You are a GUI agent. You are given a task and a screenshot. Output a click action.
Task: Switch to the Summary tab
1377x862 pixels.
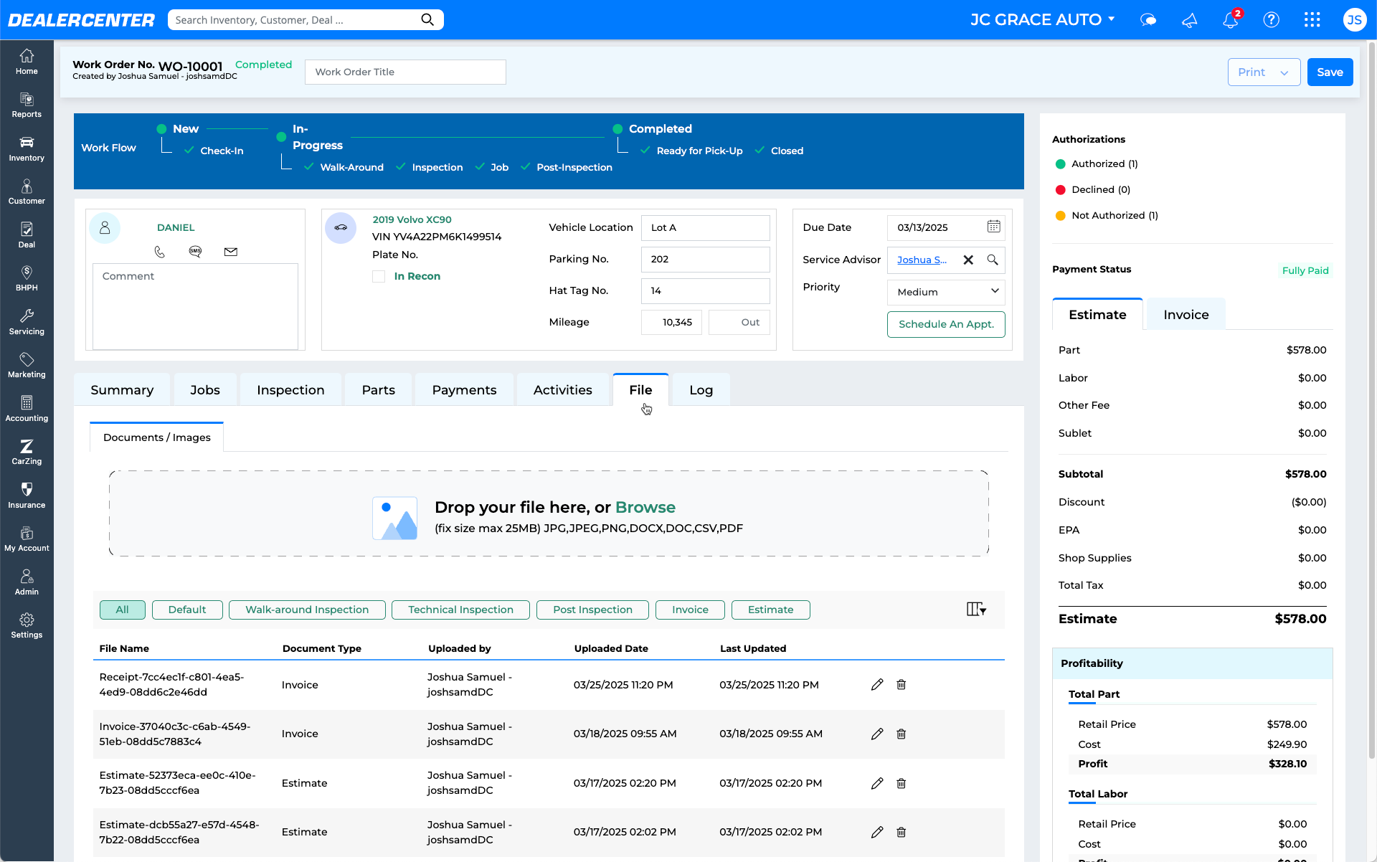pyautogui.click(x=122, y=389)
